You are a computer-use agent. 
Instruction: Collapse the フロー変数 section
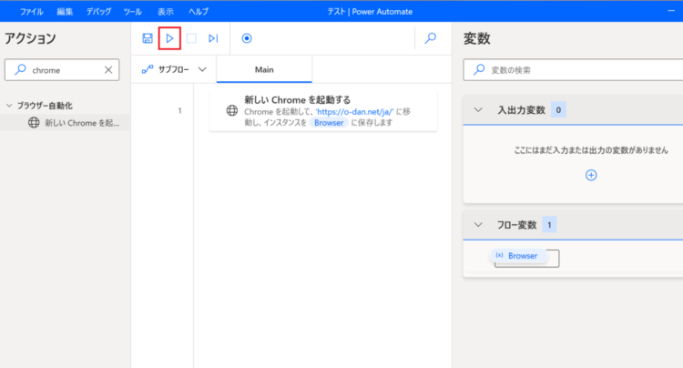478,225
